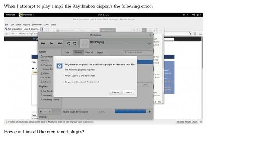Open the Firefox View menu
Image resolution: width=280 pixels, height=157 pixels.
point(18,25)
